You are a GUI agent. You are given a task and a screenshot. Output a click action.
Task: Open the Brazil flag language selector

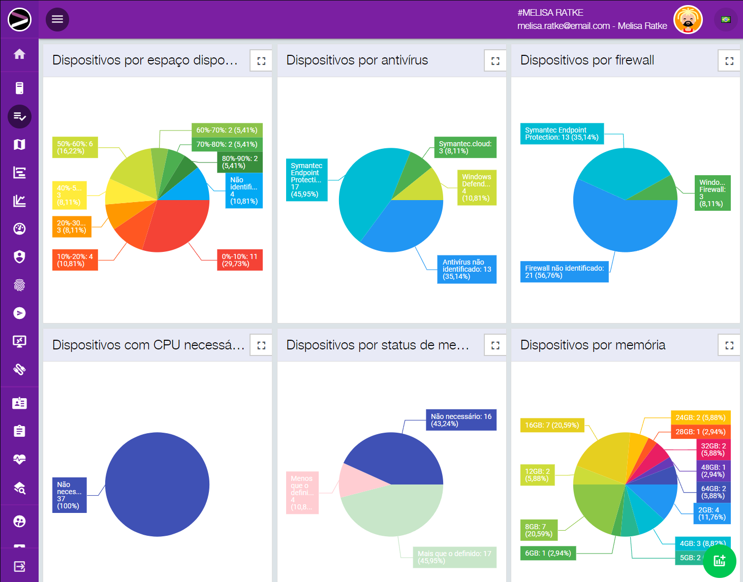pos(726,20)
